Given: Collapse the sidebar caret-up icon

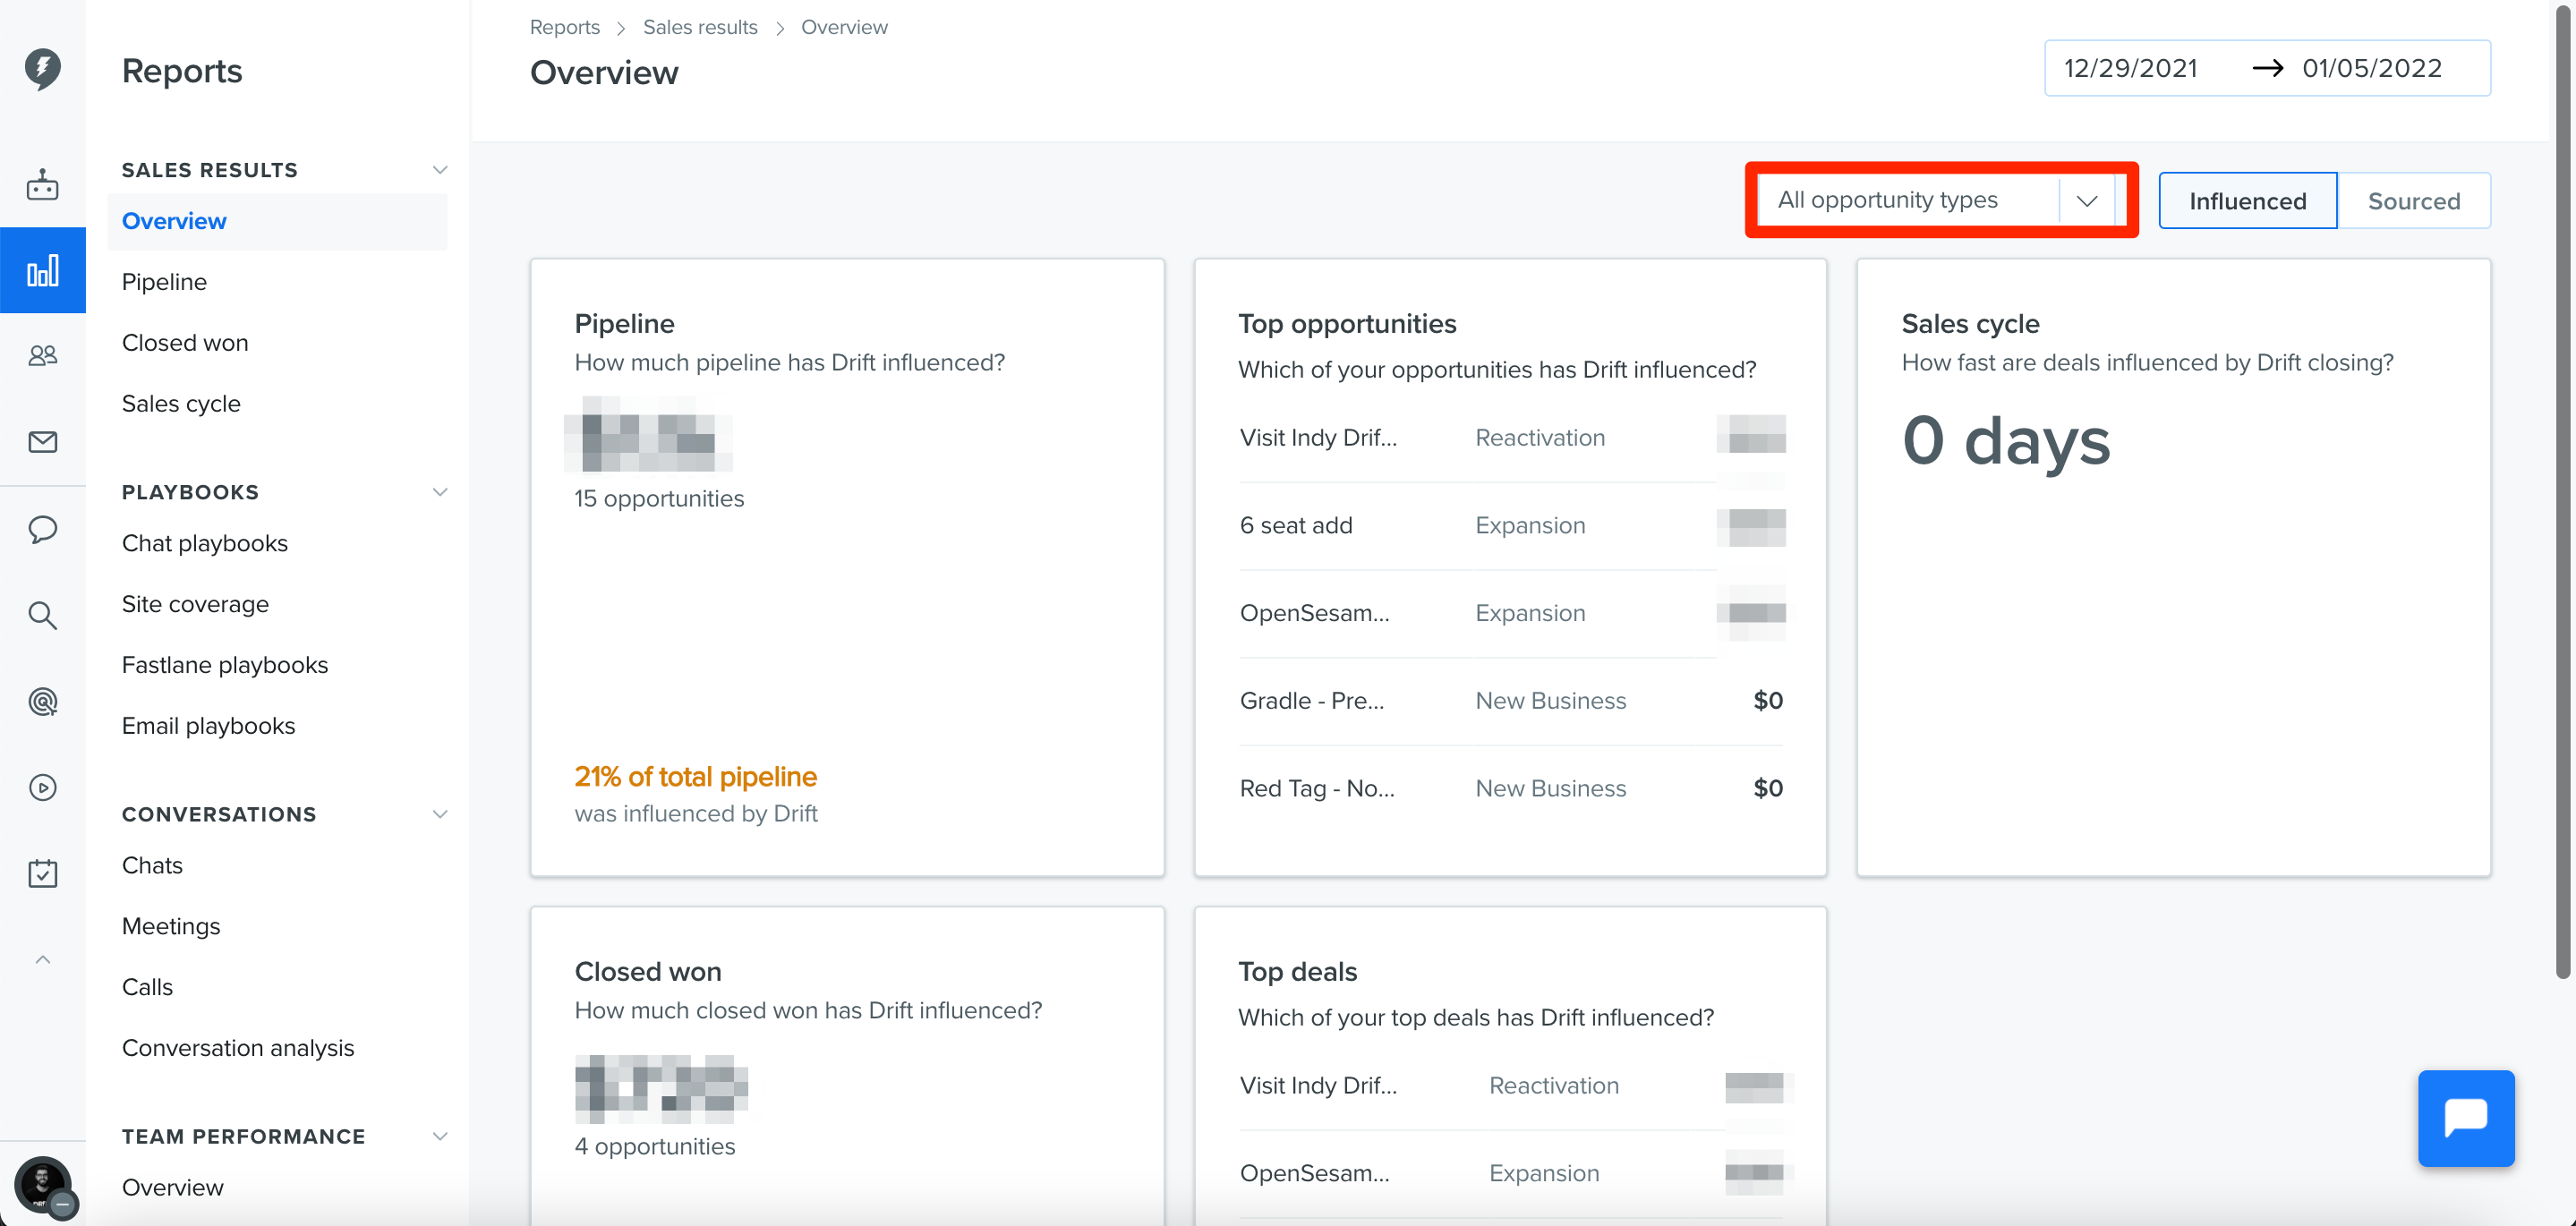Looking at the screenshot, I should click(42, 960).
